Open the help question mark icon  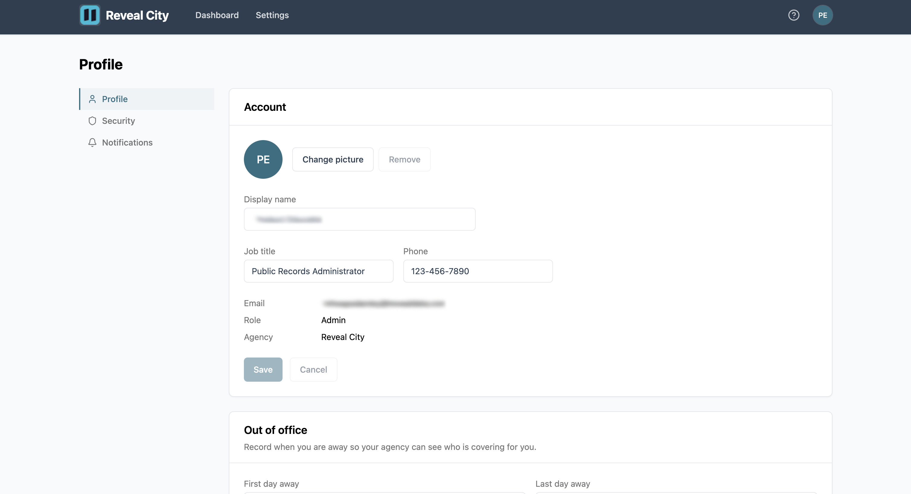tap(794, 15)
